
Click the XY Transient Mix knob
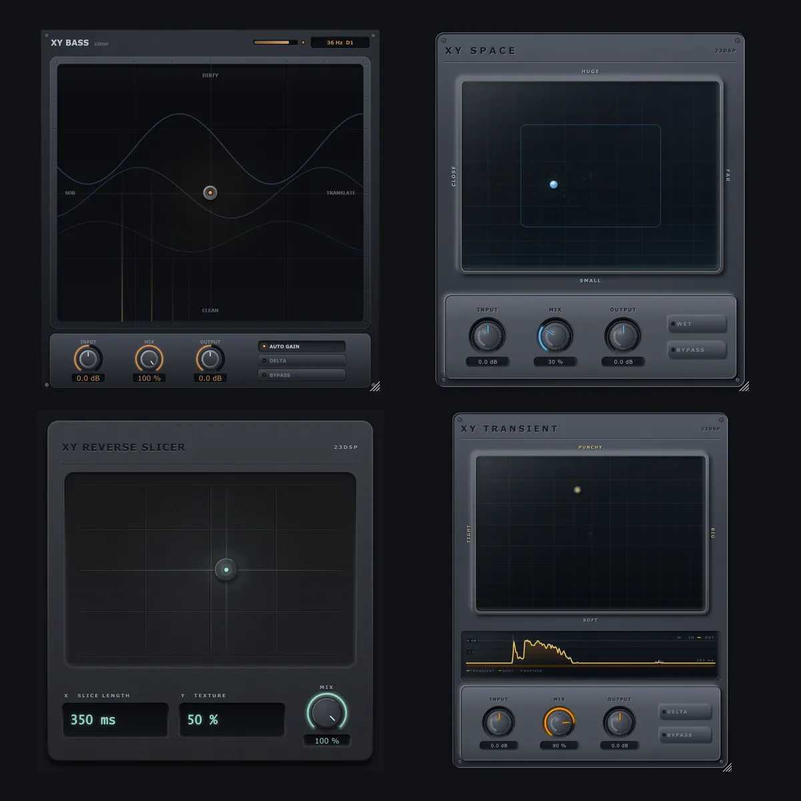point(559,722)
